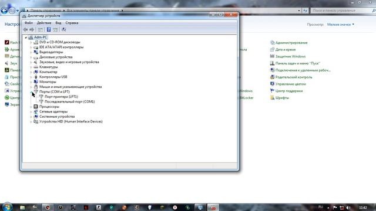Open Администрирование in Control Panel
The width and height of the screenshot is (376, 211).
291,43
